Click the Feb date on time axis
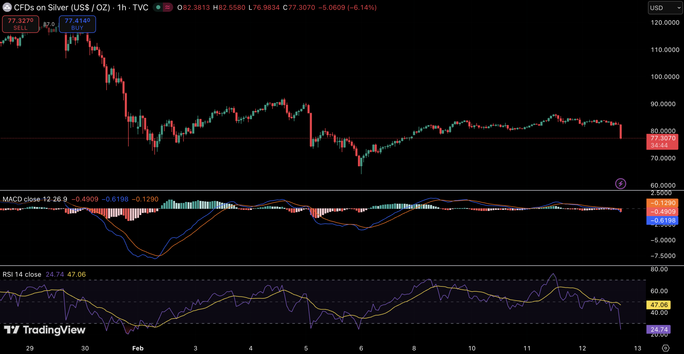This screenshot has width=684, height=354. tap(138, 348)
